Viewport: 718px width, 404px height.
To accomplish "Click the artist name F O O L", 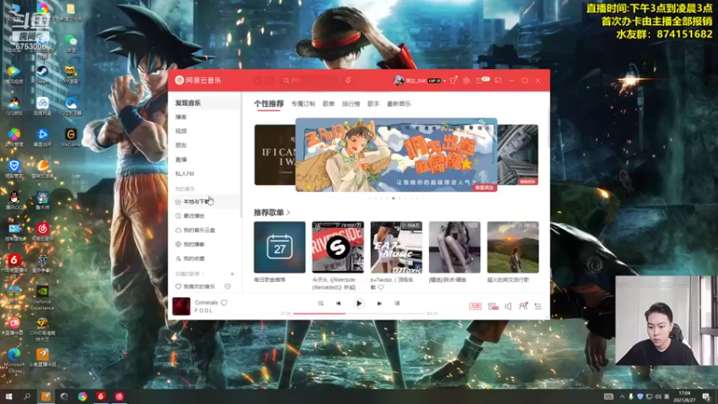I will pyautogui.click(x=204, y=311).
